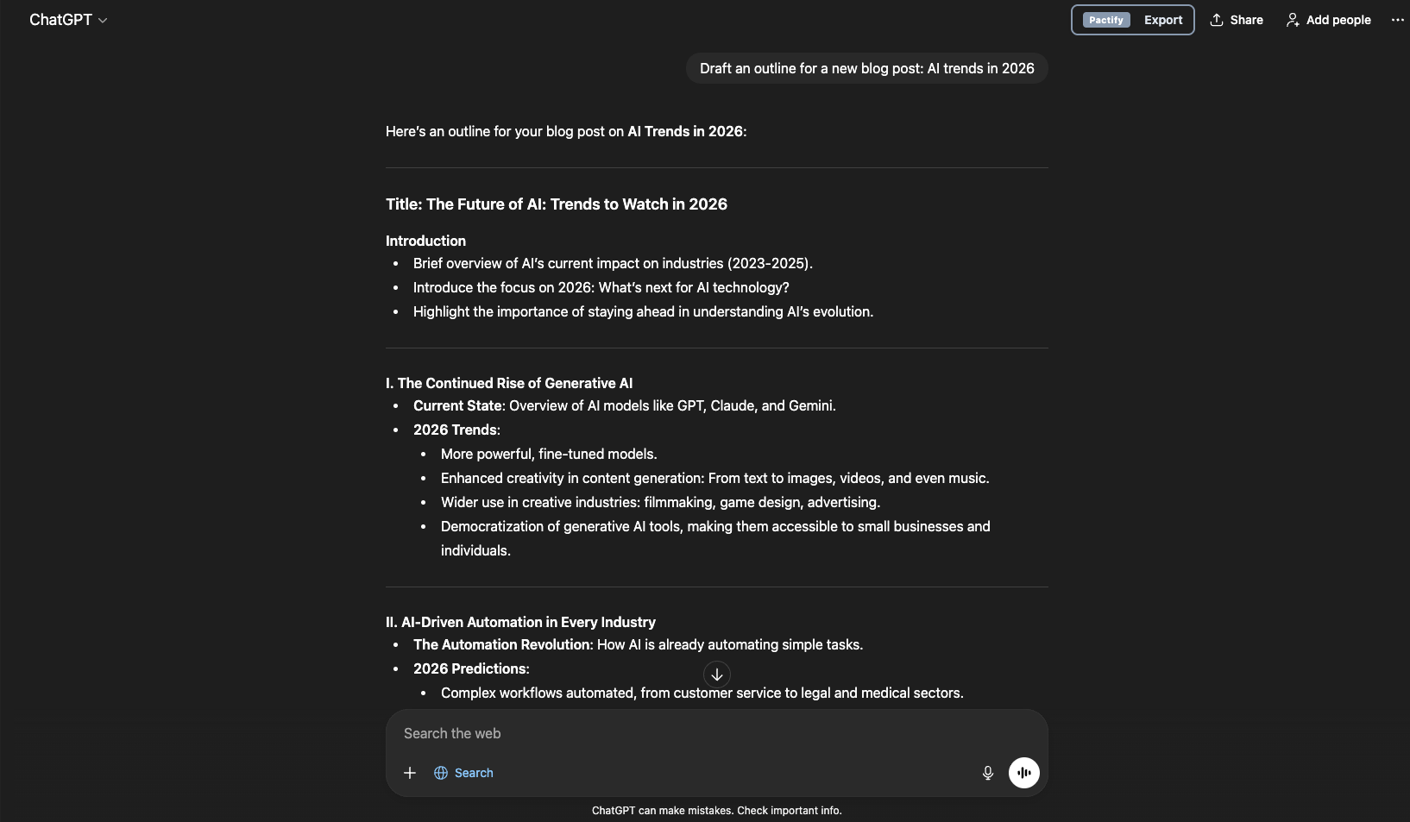The width and height of the screenshot is (1410, 822).
Task: Click the Share upload icon
Action: click(x=1217, y=20)
